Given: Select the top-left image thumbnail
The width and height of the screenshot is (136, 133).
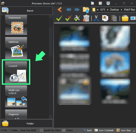Looking at the screenshot, I should click(74, 38).
